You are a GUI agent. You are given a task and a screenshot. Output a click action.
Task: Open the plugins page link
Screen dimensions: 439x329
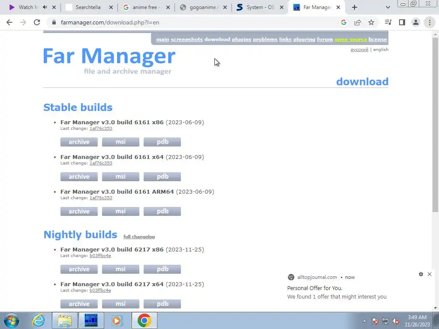click(241, 39)
